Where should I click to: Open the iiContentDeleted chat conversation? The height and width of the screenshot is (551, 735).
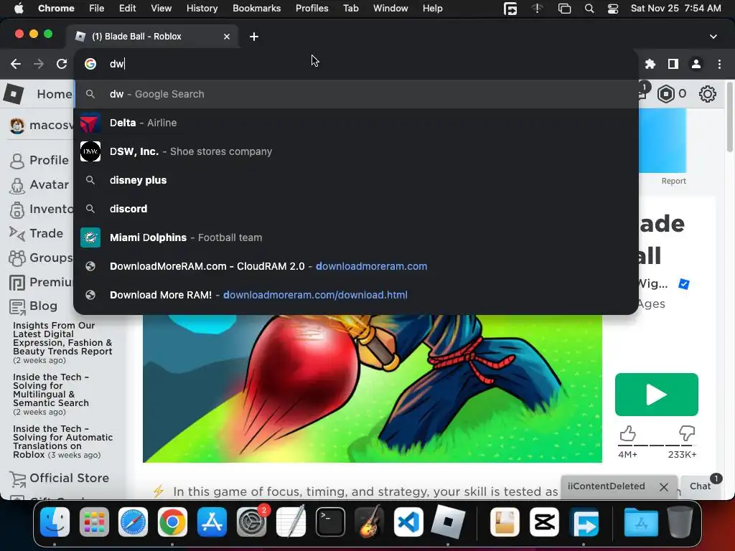coord(606,486)
